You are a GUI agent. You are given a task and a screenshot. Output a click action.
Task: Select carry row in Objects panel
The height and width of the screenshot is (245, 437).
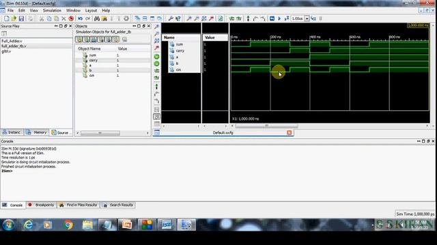click(113, 61)
